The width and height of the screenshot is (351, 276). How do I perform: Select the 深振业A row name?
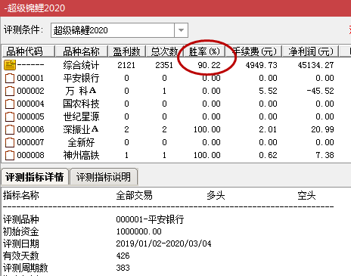[81, 129]
